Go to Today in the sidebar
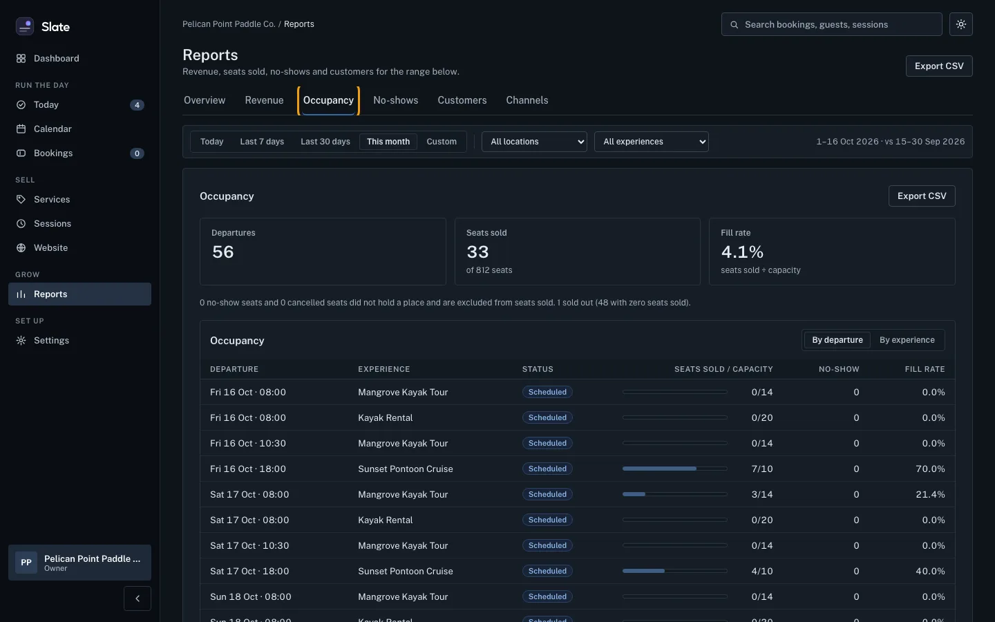The height and width of the screenshot is (622, 995). [79, 105]
